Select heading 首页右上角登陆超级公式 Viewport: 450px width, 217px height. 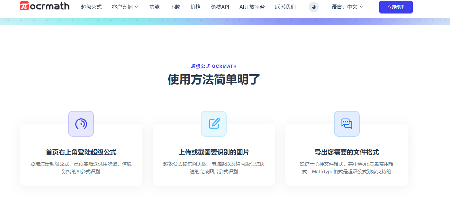tap(81, 152)
